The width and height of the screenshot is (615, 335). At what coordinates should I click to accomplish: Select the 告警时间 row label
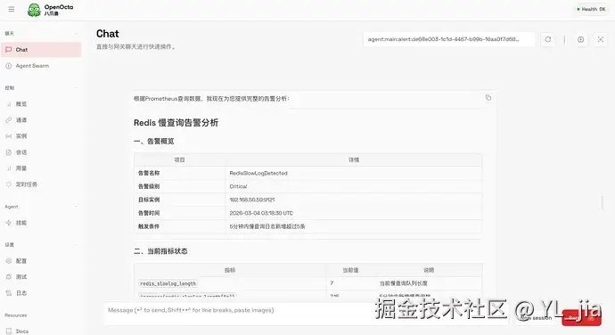tap(149, 213)
